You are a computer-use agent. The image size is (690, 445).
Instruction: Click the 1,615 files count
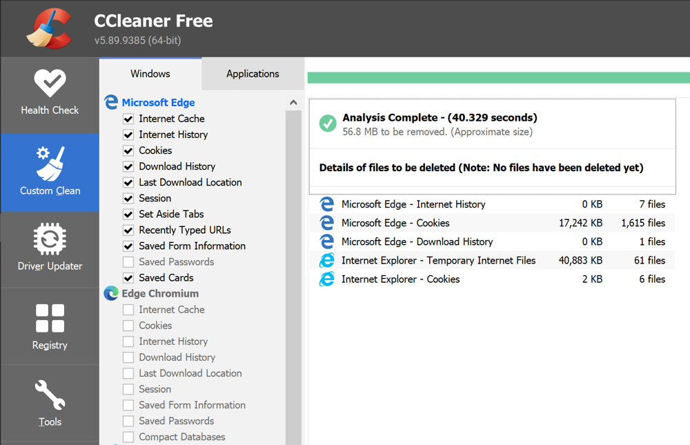coord(643,223)
